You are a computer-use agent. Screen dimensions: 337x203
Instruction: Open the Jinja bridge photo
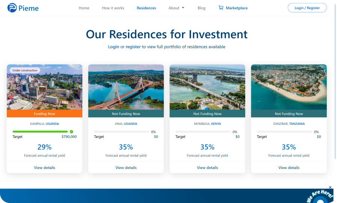(126, 87)
